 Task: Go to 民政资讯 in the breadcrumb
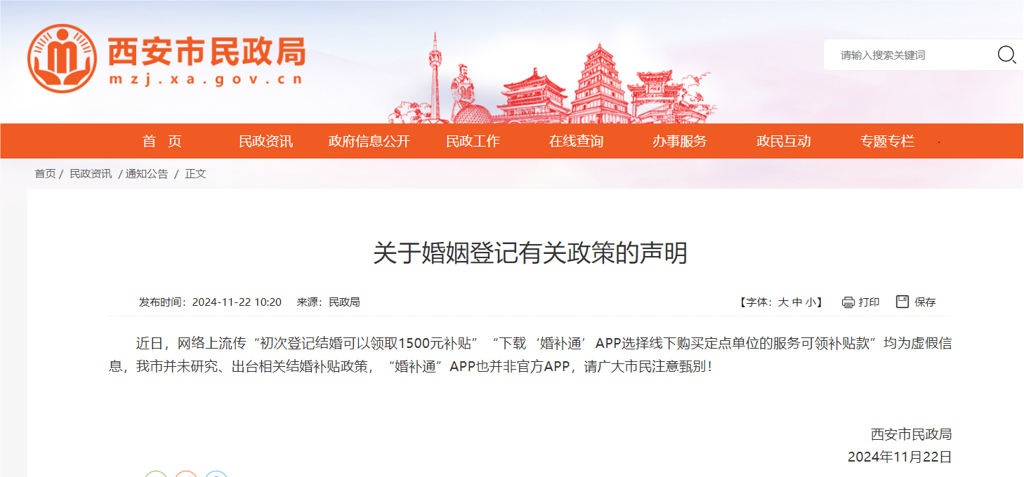pos(91,173)
